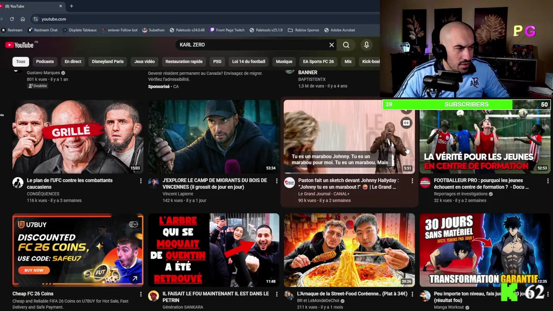Open the L'arbre qui se moquait thumbnail
Screen dimensions: 553x311
point(213,250)
